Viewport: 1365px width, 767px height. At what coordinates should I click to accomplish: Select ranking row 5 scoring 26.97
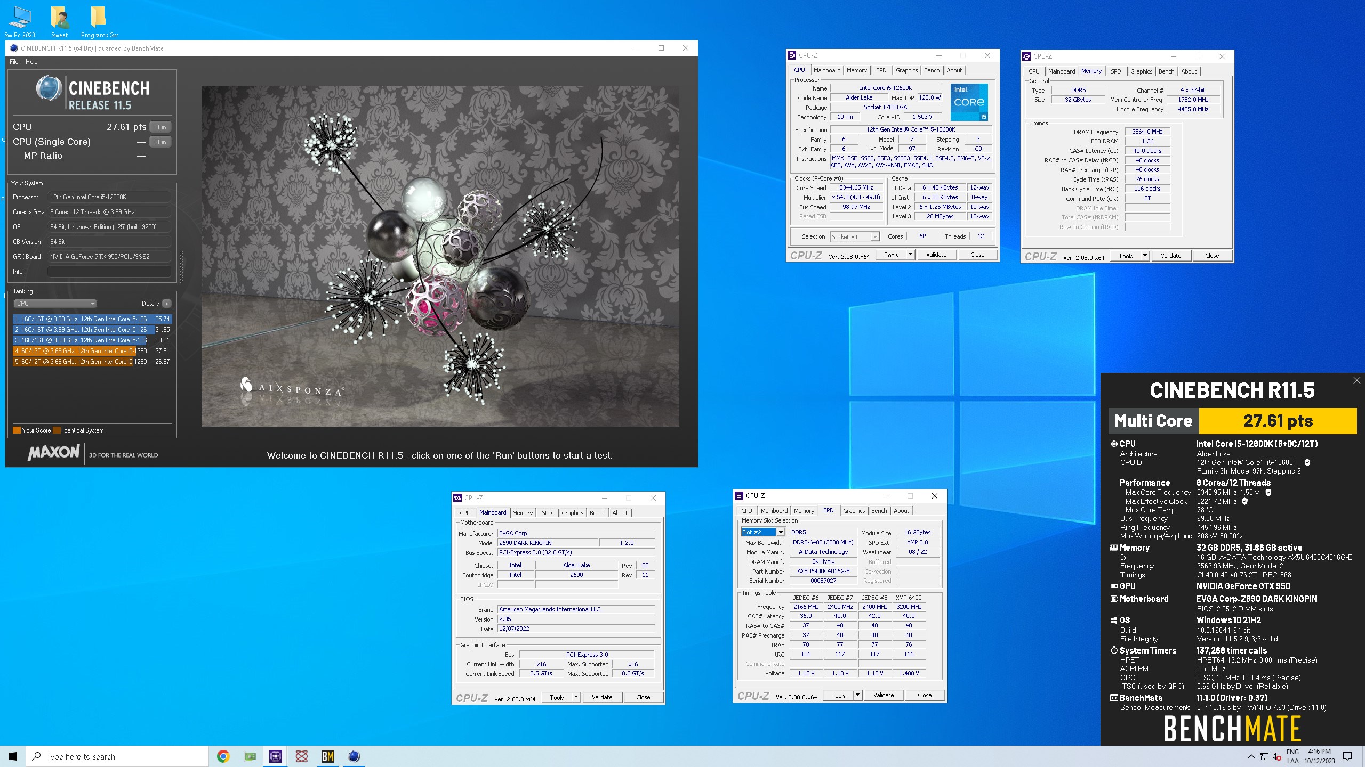(92, 362)
